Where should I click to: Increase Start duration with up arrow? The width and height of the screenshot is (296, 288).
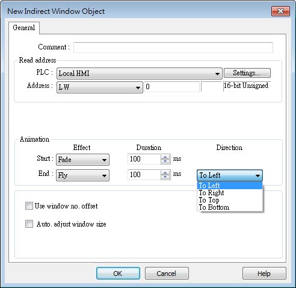point(165,157)
